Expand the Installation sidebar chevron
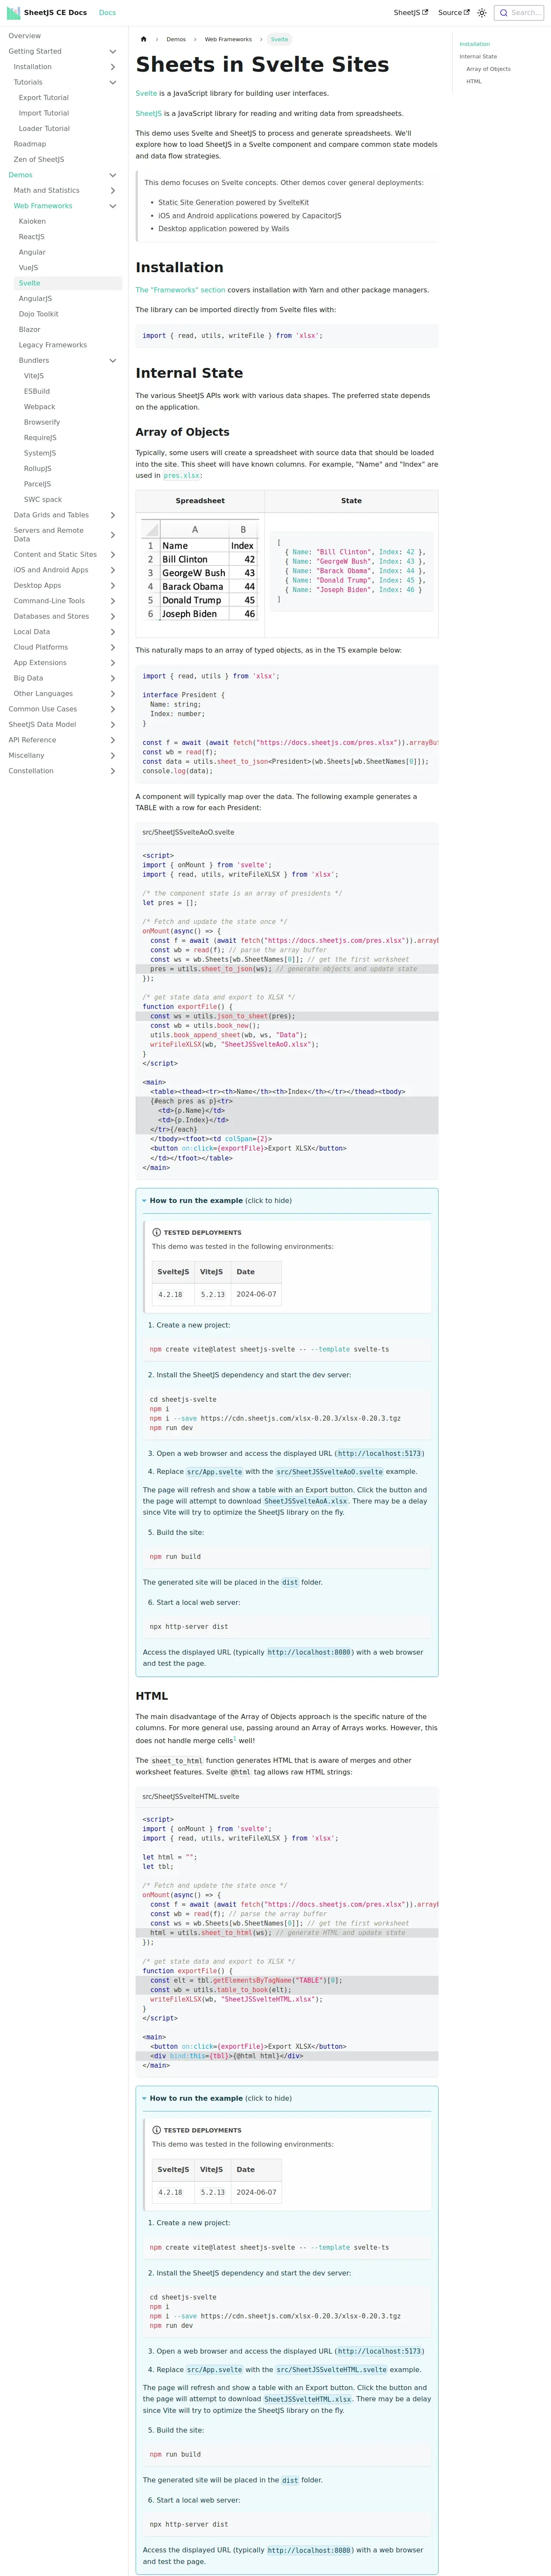 (x=112, y=67)
